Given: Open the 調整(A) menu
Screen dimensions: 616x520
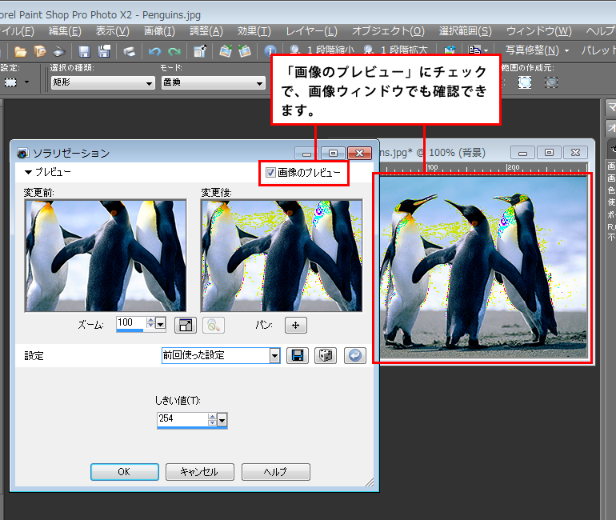Looking at the screenshot, I should click(x=206, y=31).
